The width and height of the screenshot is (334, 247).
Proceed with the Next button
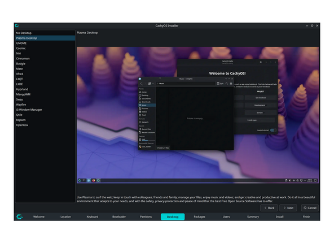pos(288,208)
